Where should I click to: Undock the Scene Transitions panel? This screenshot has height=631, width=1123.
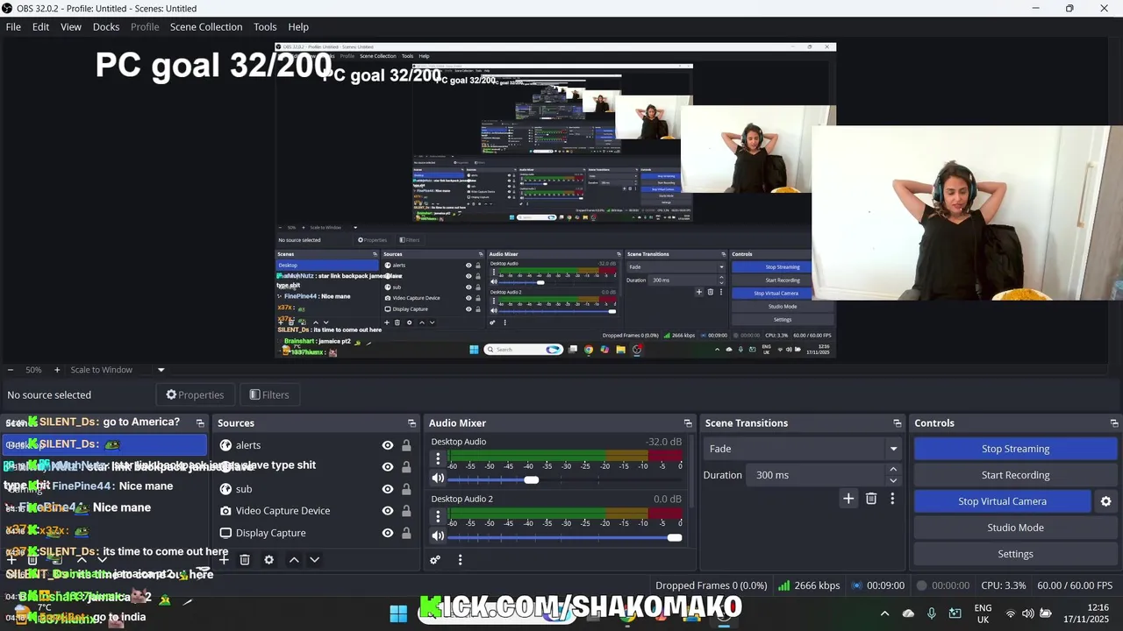[x=897, y=423]
